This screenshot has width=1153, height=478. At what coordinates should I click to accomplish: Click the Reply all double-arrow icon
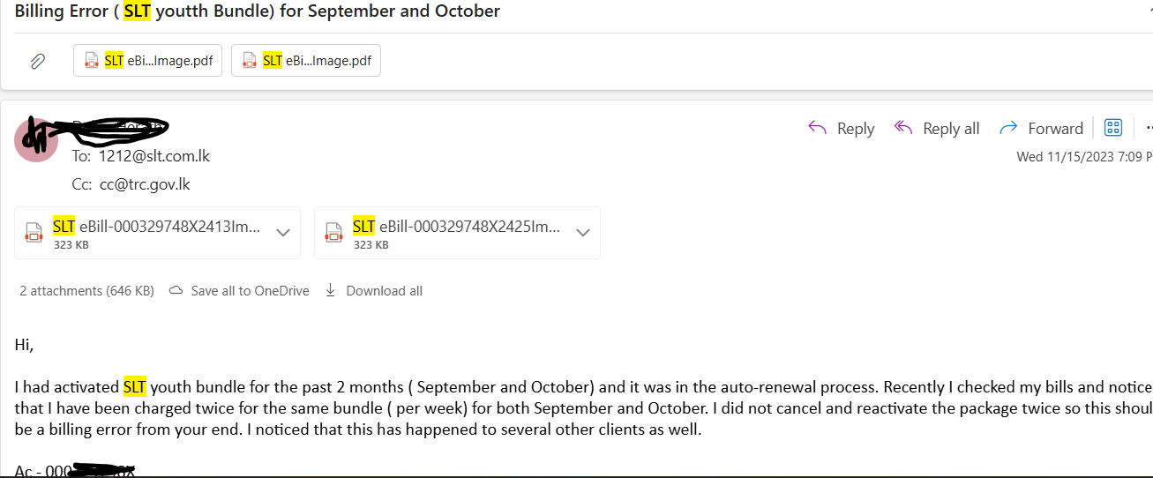(902, 128)
